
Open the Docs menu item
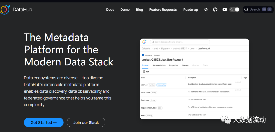pos(110,10)
